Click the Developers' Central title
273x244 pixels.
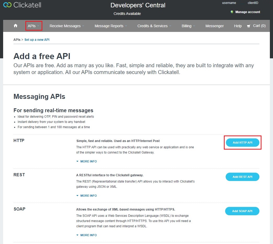pyautogui.click(x=138, y=5)
